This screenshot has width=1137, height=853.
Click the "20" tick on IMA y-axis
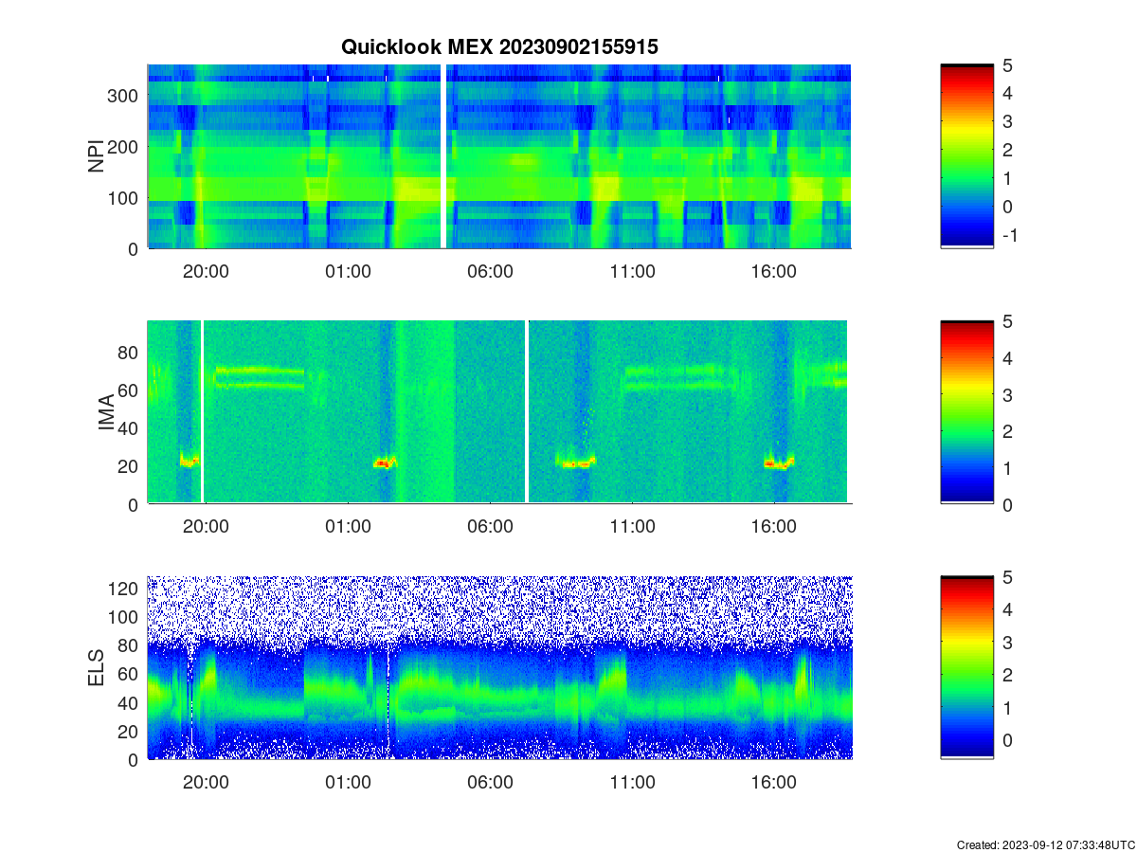coord(129,466)
